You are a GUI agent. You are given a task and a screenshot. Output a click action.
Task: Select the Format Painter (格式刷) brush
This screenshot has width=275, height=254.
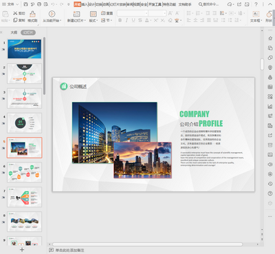click(32, 14)
